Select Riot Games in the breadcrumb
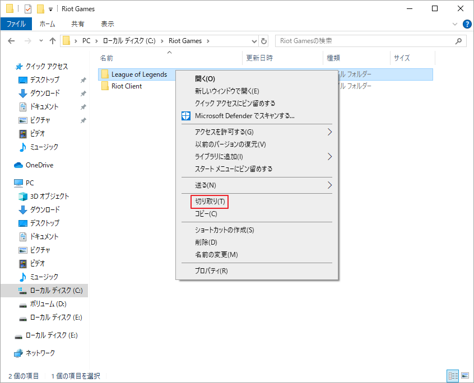Image resolution: width=474 pixels, height=383 pixels. [x=185, y=41]
